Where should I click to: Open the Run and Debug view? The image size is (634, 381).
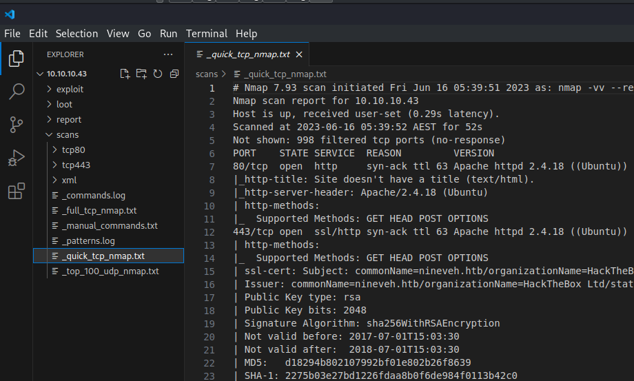[x=16, y=158]
